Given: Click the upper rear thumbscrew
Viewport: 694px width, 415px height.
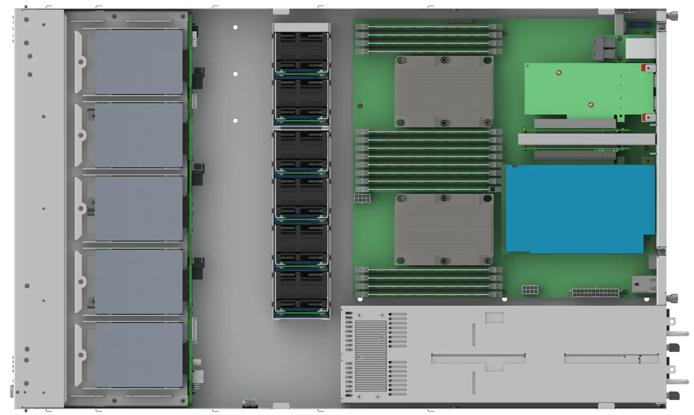Looking at the screenshot, I should coord(672,16).
